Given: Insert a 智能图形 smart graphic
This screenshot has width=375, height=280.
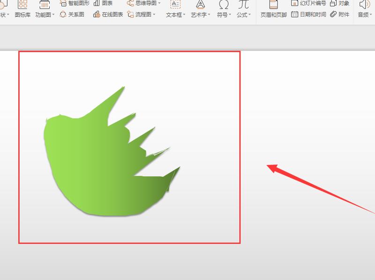Looking at the screenshot, I should tap(75, 3).
